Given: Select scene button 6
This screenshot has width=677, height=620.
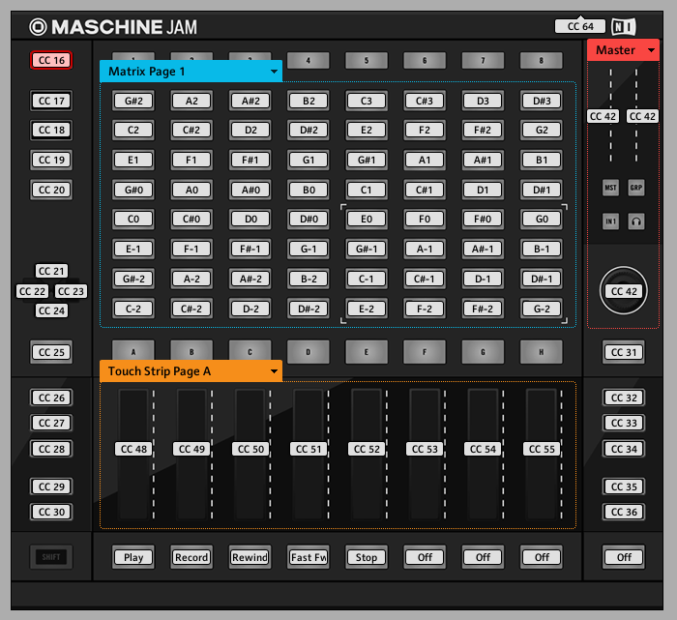Looking at the screenshot, I should [425, 60].
